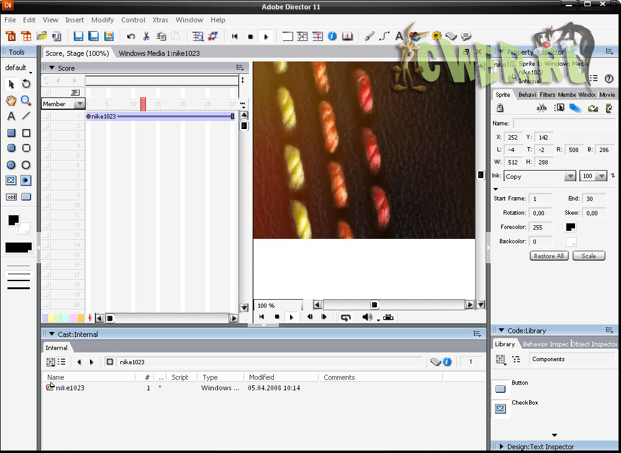Open the Modify menu

pos(102,20)
